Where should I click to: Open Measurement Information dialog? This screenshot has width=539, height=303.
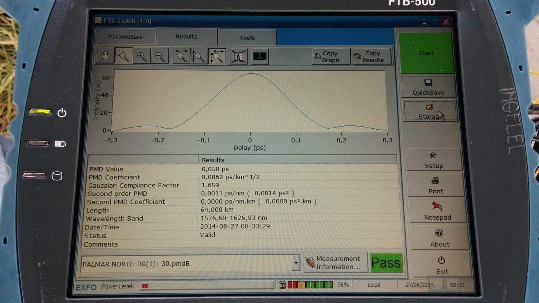[x=334, y=263]
